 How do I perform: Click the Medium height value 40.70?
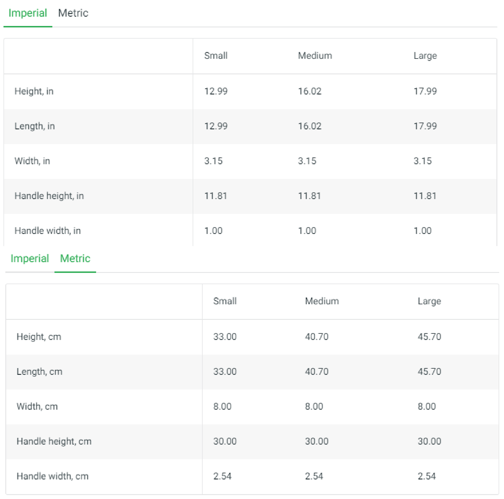click(317, 337)
